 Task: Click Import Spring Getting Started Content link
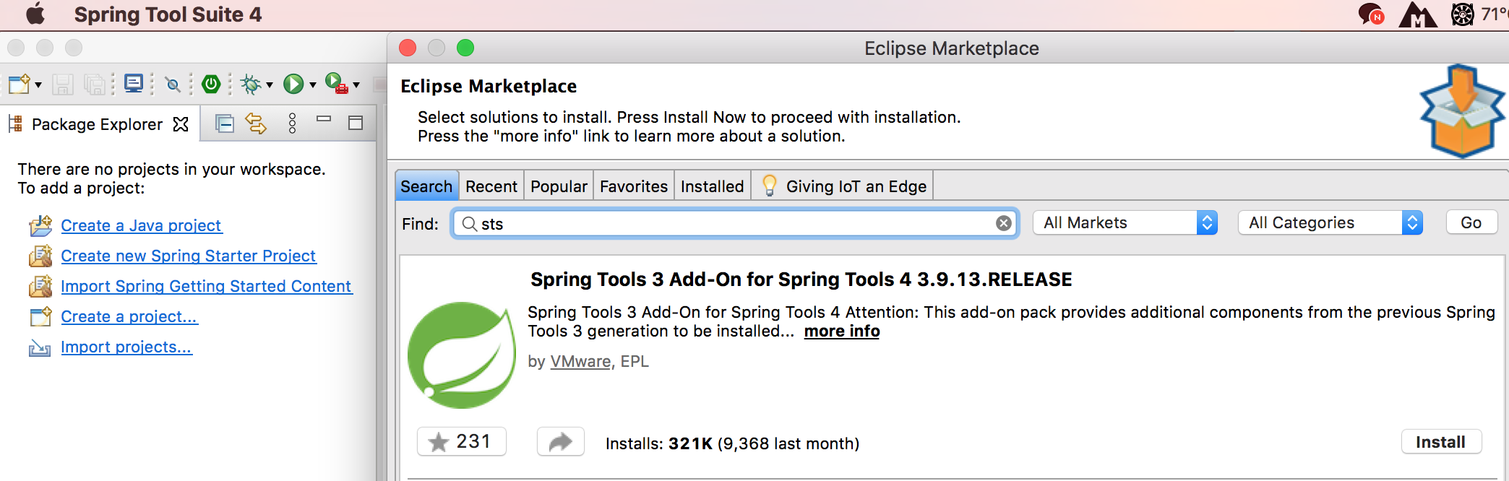[x=206, y=286]
